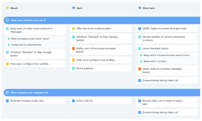
Task: Click teal square on Keep track of action items
Action: pyautogui.click(x=7, y=29)
